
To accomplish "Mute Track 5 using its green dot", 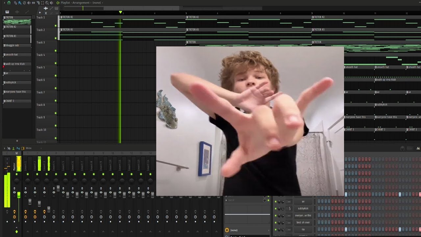I will 56,76.
